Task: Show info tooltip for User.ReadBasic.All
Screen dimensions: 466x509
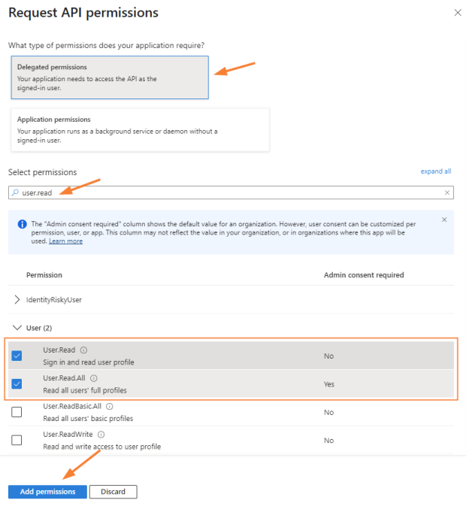Action: [109, 407]
